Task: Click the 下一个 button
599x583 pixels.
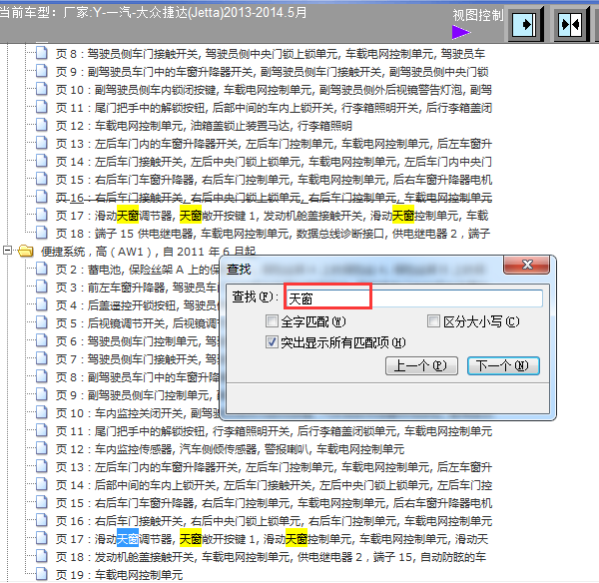Action: pyautogui.click(x=503, y=365)
